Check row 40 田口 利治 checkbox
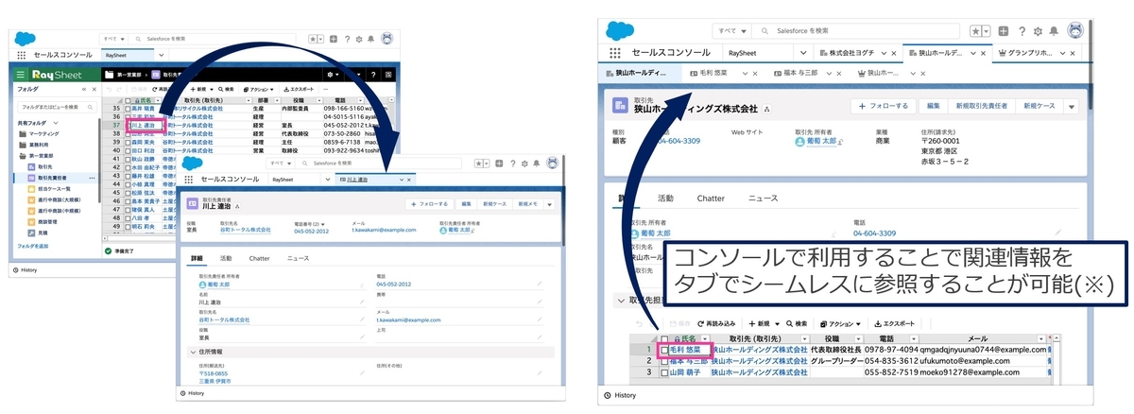 129,150
